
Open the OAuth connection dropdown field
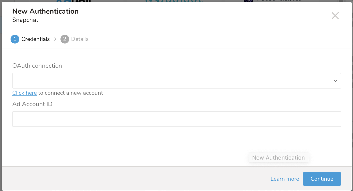click(172, 81)
